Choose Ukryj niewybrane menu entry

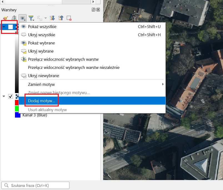(x=92, y=76)
